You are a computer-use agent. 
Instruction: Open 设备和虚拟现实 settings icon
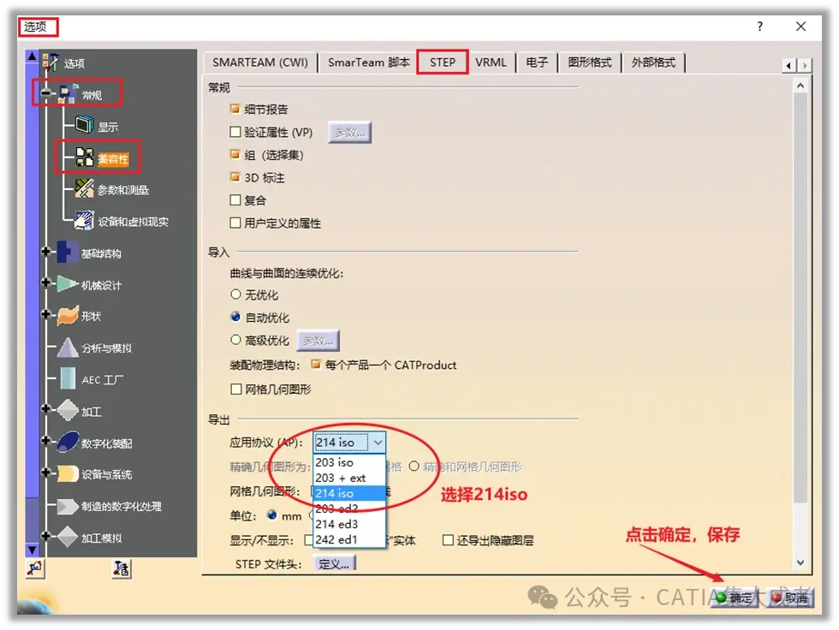tap(85, 220)
